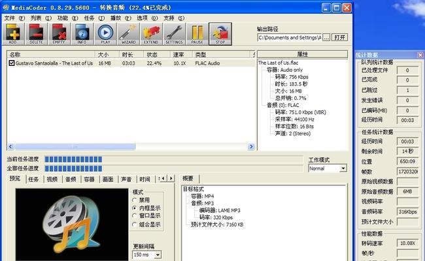The image size is (425, 261).
Task: Click the MediaCoder title bar app icon
Action: pyautogui.click(x=6, y=8)
